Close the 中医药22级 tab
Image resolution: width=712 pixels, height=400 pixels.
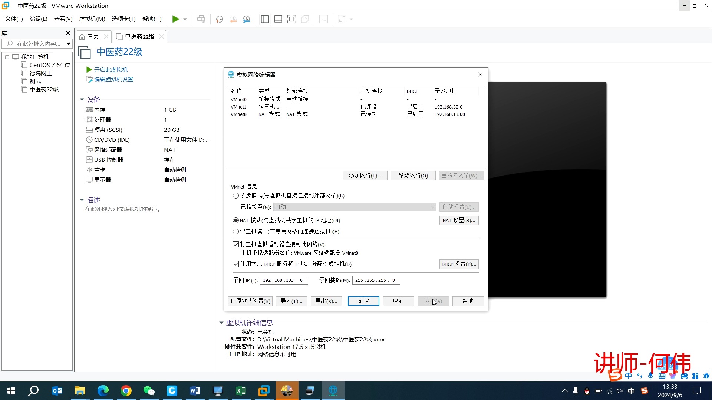pyautogui.click(x=161, y=36)
